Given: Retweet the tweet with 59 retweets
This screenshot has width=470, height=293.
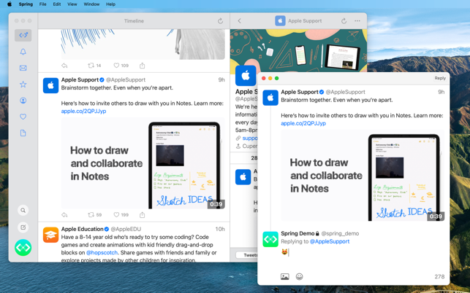Looking at the screenshot, I should 95,215.
